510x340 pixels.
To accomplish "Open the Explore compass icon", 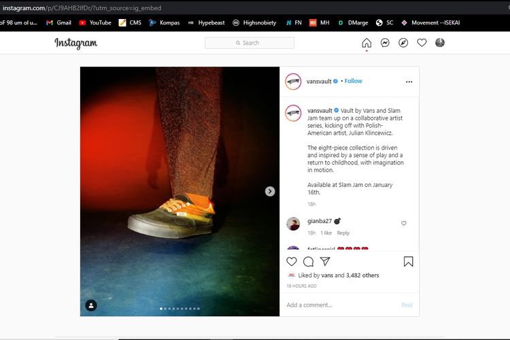I will tap(403, 43).
